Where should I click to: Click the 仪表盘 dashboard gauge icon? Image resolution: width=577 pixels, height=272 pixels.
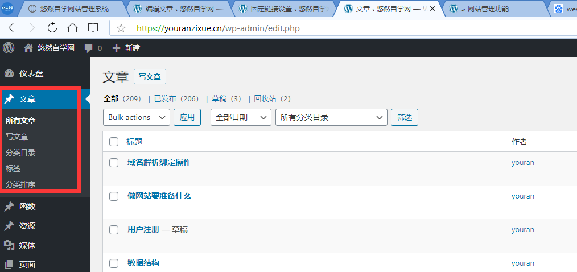9,73
